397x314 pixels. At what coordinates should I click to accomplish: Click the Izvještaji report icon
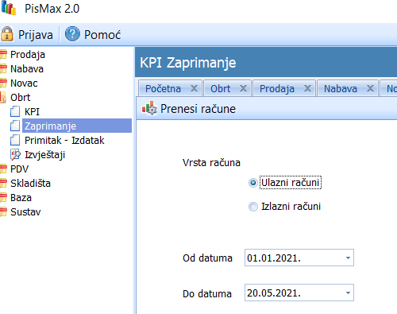pos(15,155)
